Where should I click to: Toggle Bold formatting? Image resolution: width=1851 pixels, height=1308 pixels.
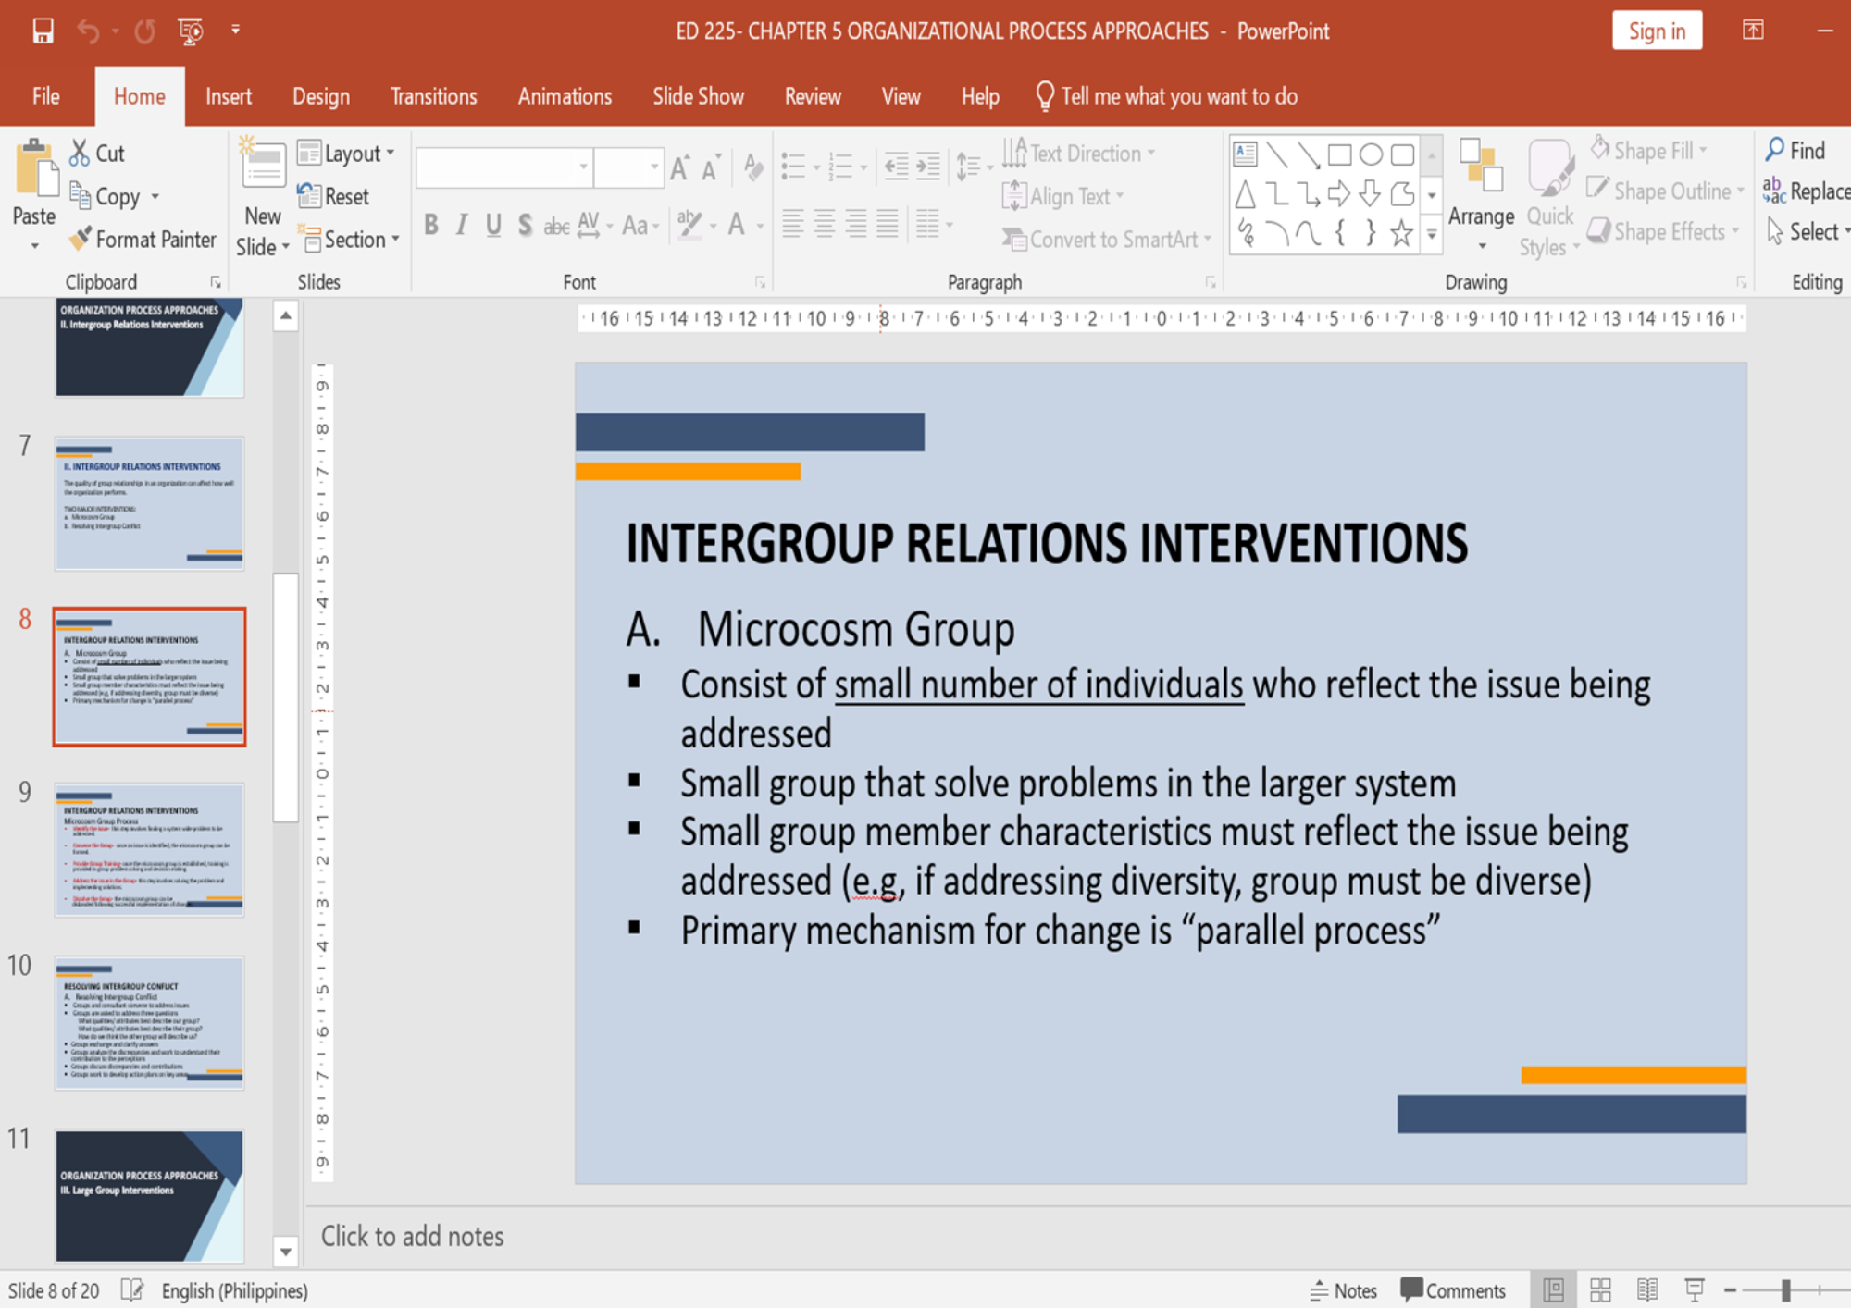coord(431,225)
